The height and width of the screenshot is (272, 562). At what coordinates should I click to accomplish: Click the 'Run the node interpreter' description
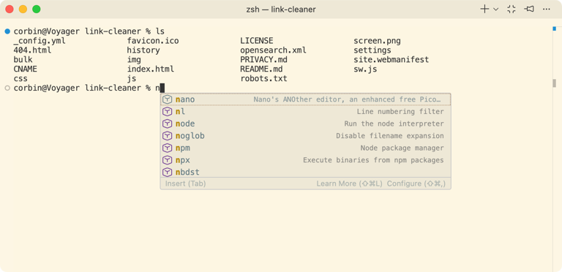pos(394,124)
